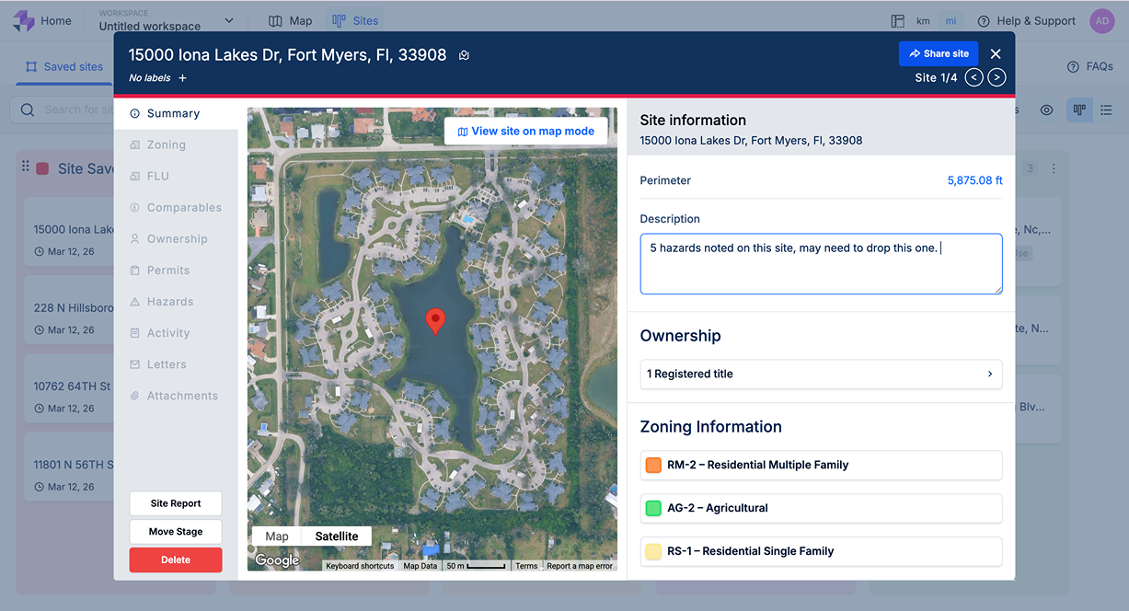
Task: Switch to list view icon
Action: (1106, 110)
